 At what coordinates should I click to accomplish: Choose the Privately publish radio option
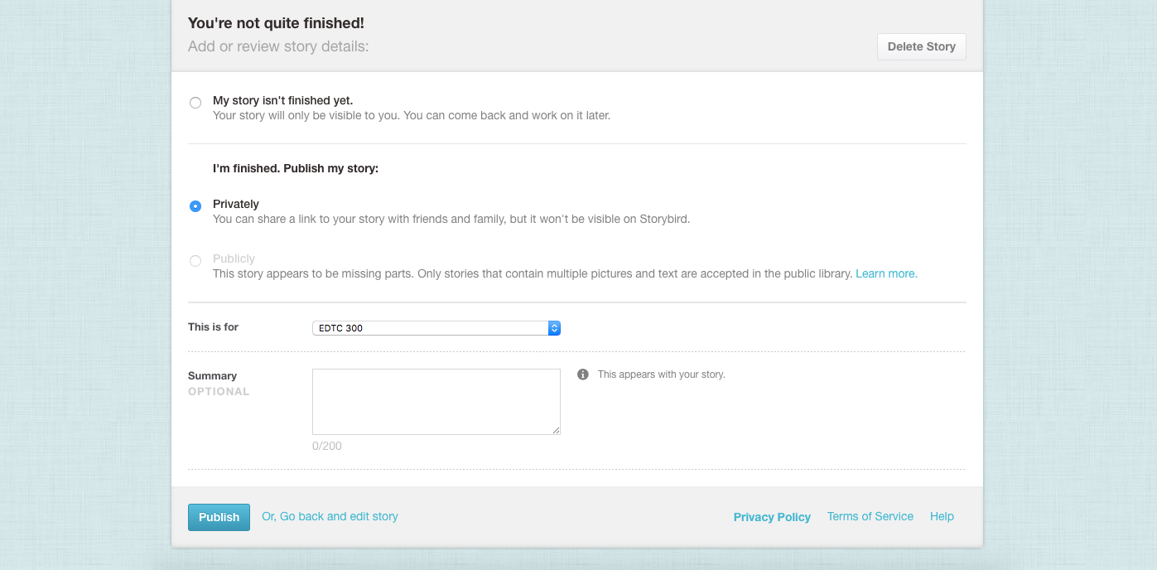(x=195, y=206)
